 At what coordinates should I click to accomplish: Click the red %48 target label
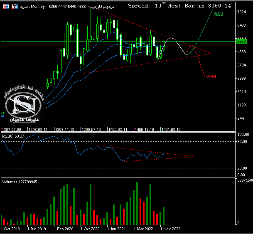click(x=211, y=76)
